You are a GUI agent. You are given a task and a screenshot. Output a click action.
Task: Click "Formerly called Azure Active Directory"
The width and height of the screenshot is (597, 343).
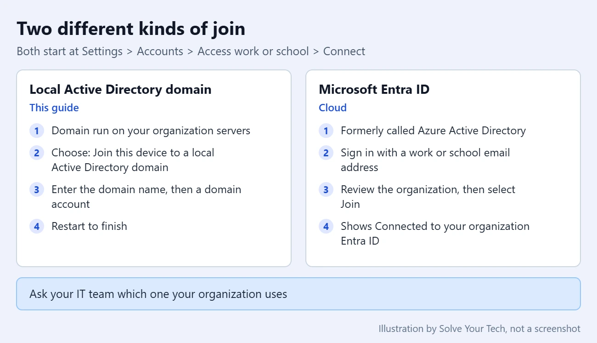coord(433,131)
